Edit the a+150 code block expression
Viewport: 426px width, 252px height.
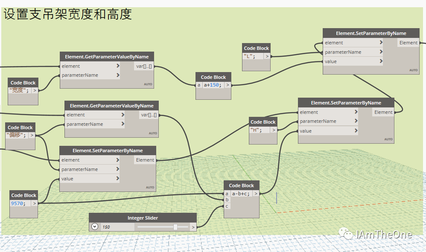point(213,85)
